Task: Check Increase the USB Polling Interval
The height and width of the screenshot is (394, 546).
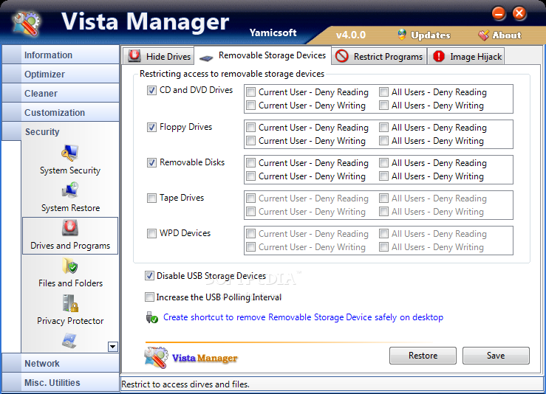Action: 149,297
